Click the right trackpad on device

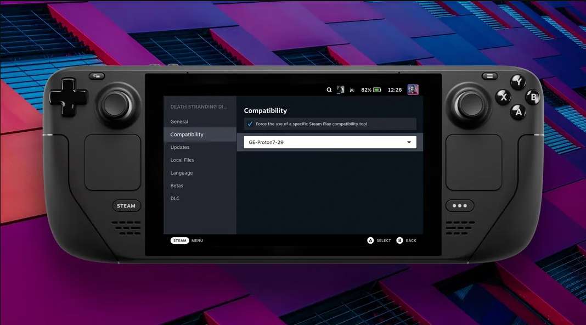click(474, 162)
